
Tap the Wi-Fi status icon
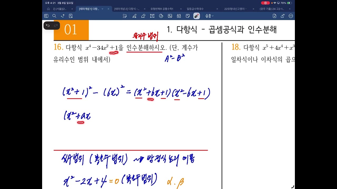(x=275, y=3)
